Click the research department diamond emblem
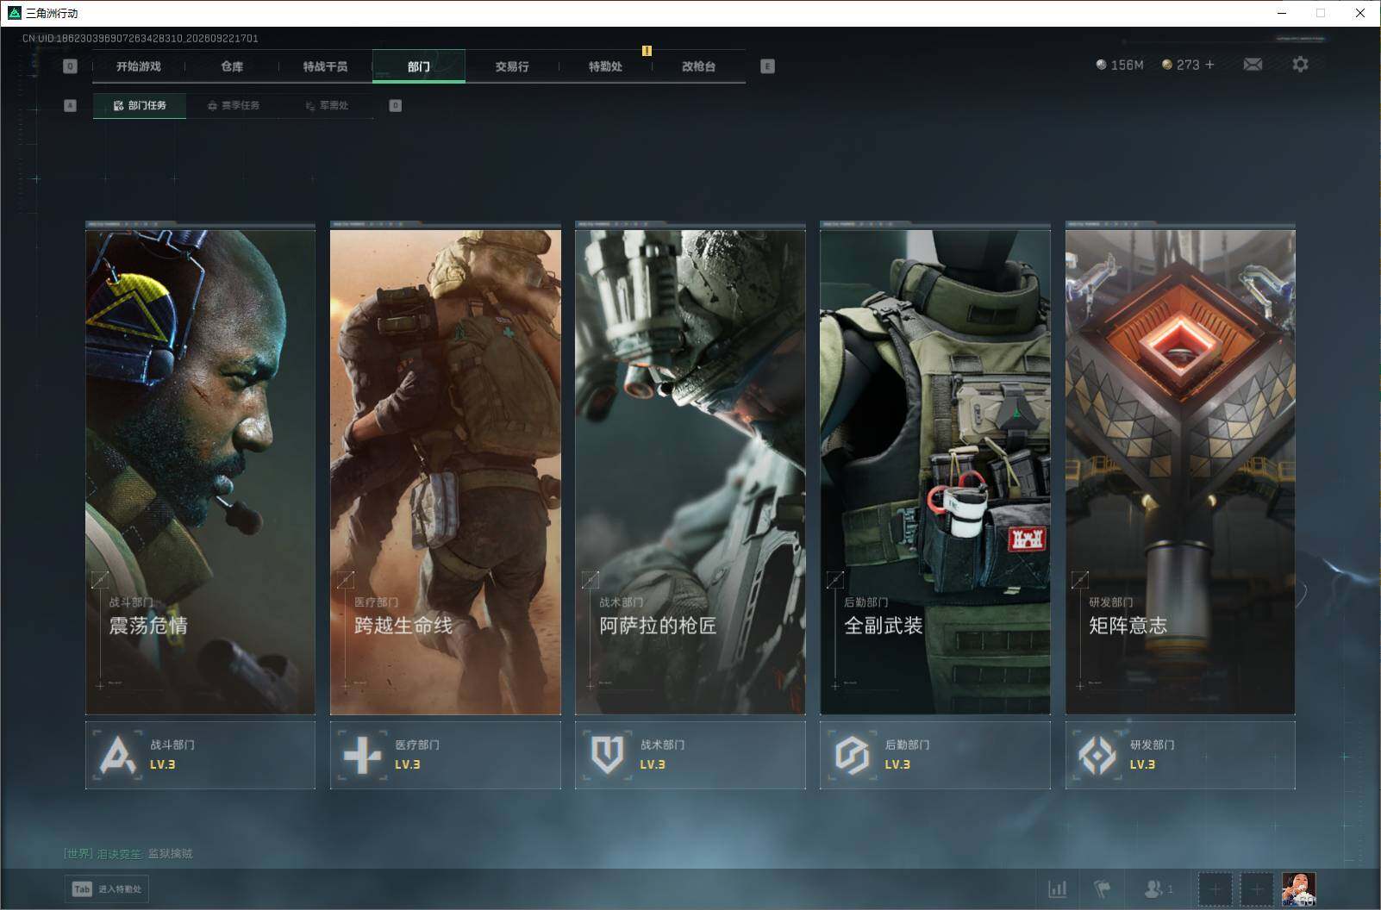This screenshot has width=1381, height=910. point(1097,755)
